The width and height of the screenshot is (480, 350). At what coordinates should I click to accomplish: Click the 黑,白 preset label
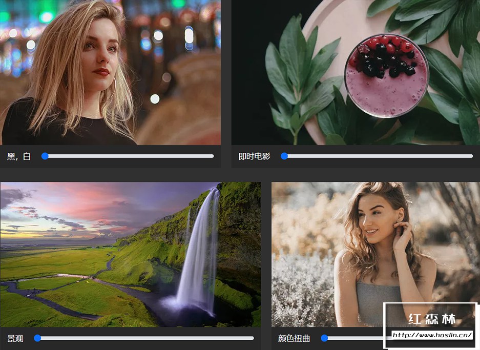coord(18,156)
